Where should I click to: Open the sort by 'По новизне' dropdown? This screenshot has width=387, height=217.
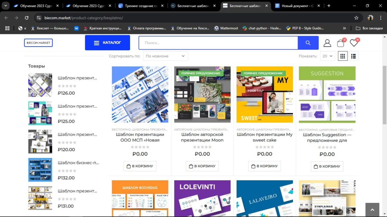[x=166, y=56]
